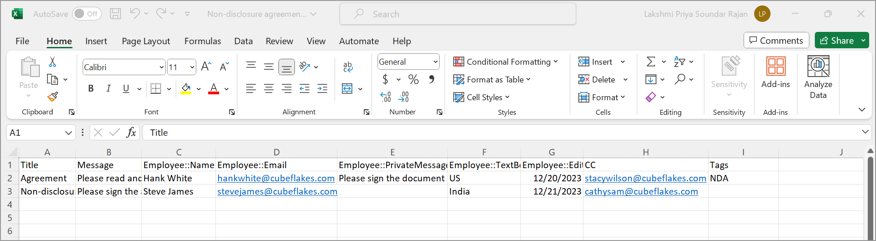Click the Increase Indent icon

point(322,88)
